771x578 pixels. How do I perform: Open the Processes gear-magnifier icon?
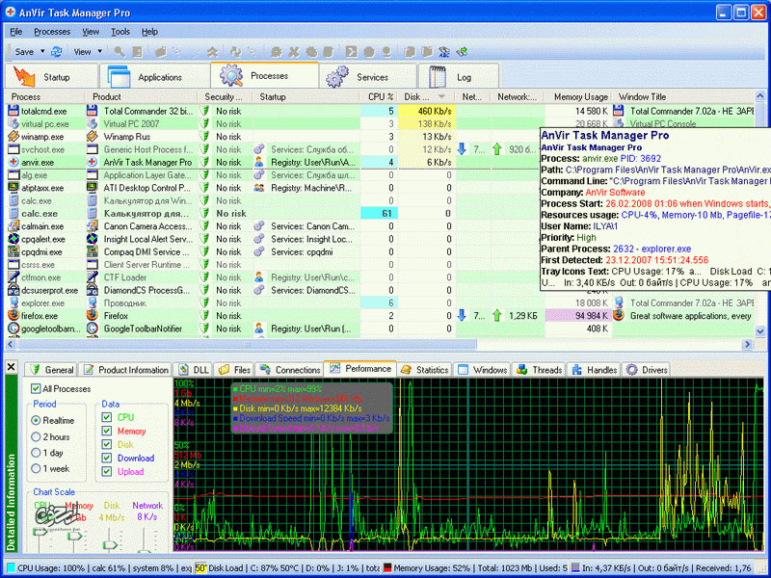pos(232,76)
